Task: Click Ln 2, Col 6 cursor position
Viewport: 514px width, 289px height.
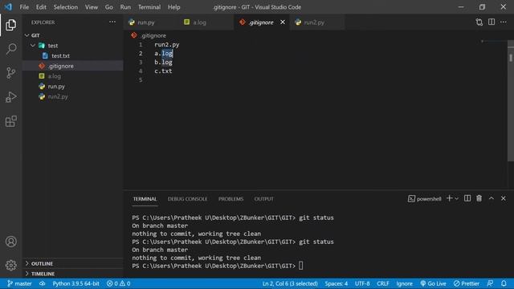Action: [x=290, y=283]
